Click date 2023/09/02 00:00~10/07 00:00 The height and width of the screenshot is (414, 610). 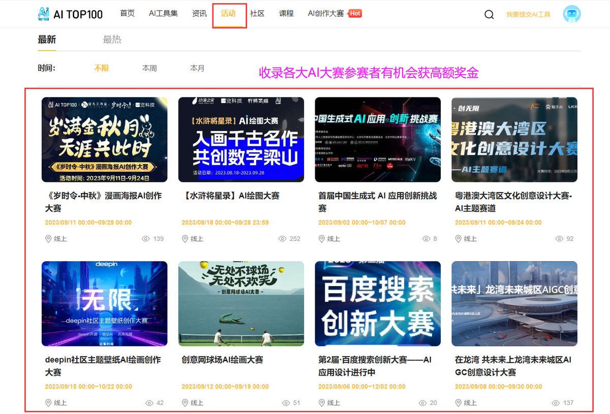click(362, 222)
